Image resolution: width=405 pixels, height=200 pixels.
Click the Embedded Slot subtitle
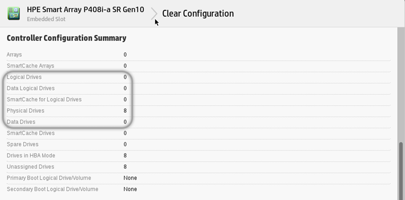46,19
